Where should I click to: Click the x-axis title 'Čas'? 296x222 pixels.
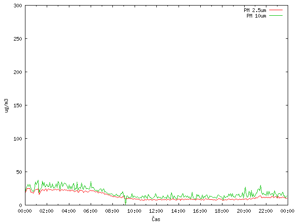tap(156, 219)
